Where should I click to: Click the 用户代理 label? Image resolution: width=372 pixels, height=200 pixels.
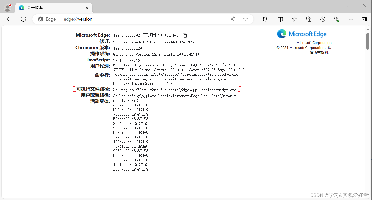click(x=100, y=66)
